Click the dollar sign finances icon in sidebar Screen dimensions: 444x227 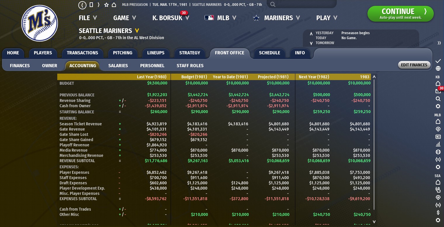click(438, 213)
